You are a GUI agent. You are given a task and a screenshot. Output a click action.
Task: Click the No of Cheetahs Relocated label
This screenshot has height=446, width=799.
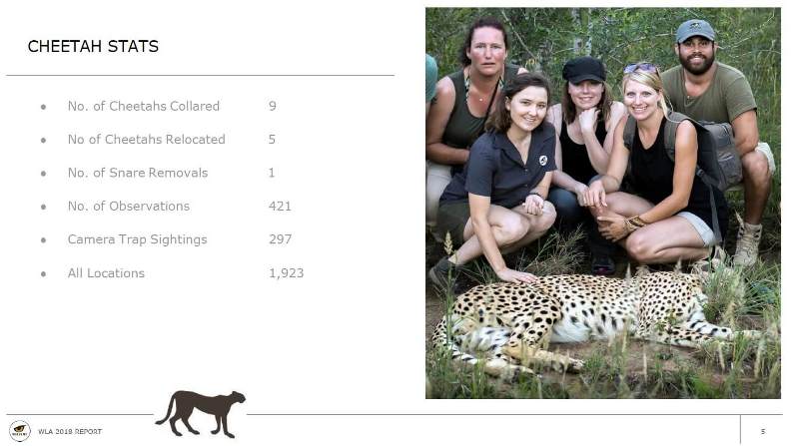point(146,140)
